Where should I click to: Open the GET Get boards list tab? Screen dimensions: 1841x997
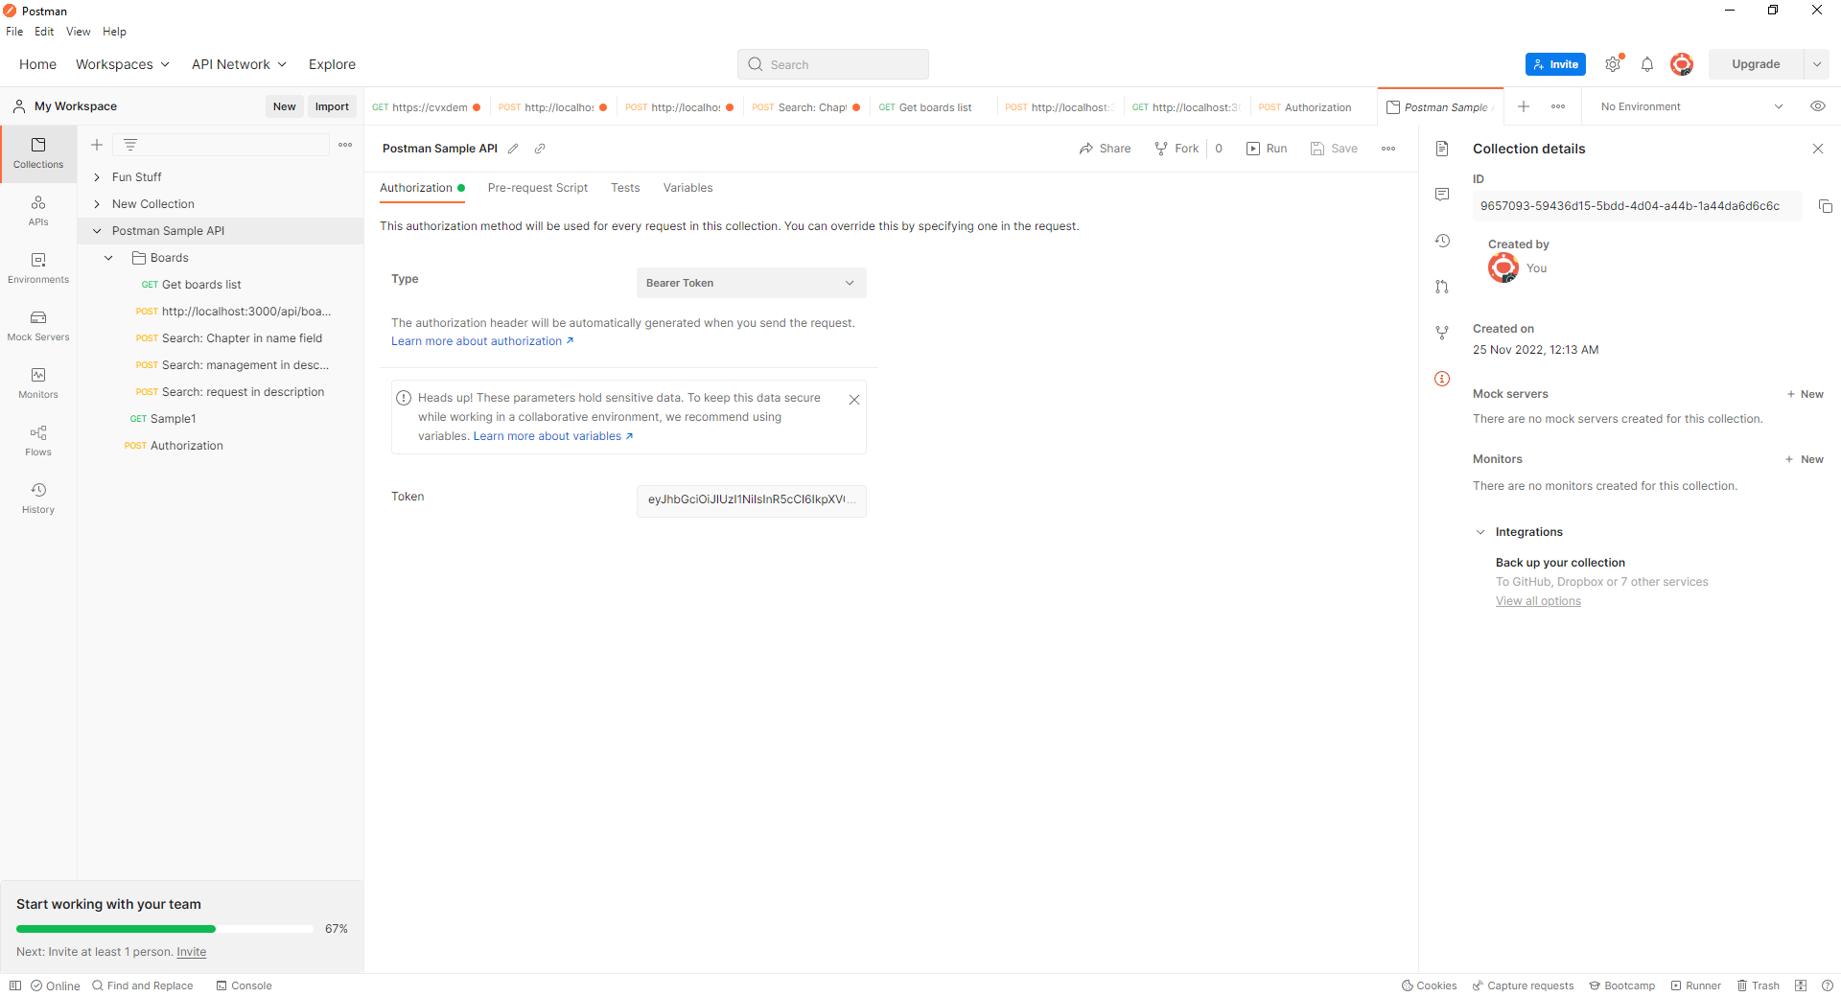933,106
